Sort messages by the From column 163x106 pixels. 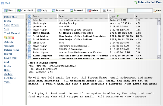(45, 16)
